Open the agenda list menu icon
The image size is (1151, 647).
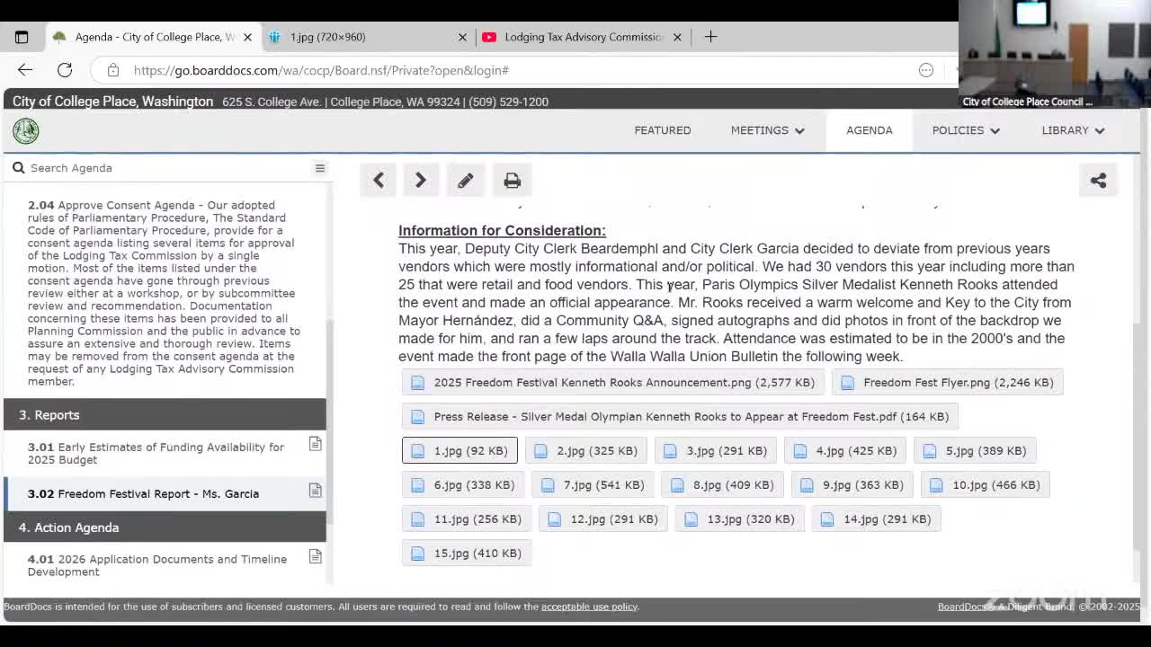tap(319, 168)
